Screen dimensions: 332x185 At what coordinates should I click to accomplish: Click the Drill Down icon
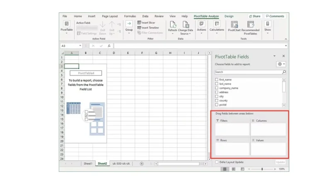[x=103, y=25]
